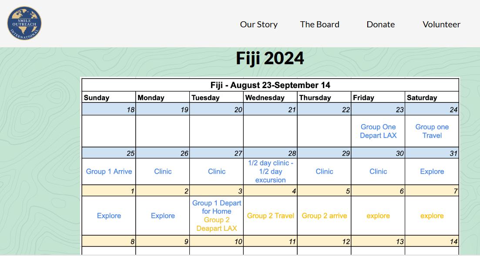This screenshot has height=256, width=480.
Task: Select Group 1 Depart for Home entry
Action: pos(217,207)
